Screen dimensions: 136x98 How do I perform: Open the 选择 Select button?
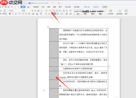point(126,12)
